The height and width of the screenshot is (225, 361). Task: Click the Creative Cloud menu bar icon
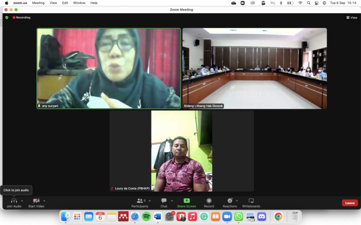pos(253,3)
